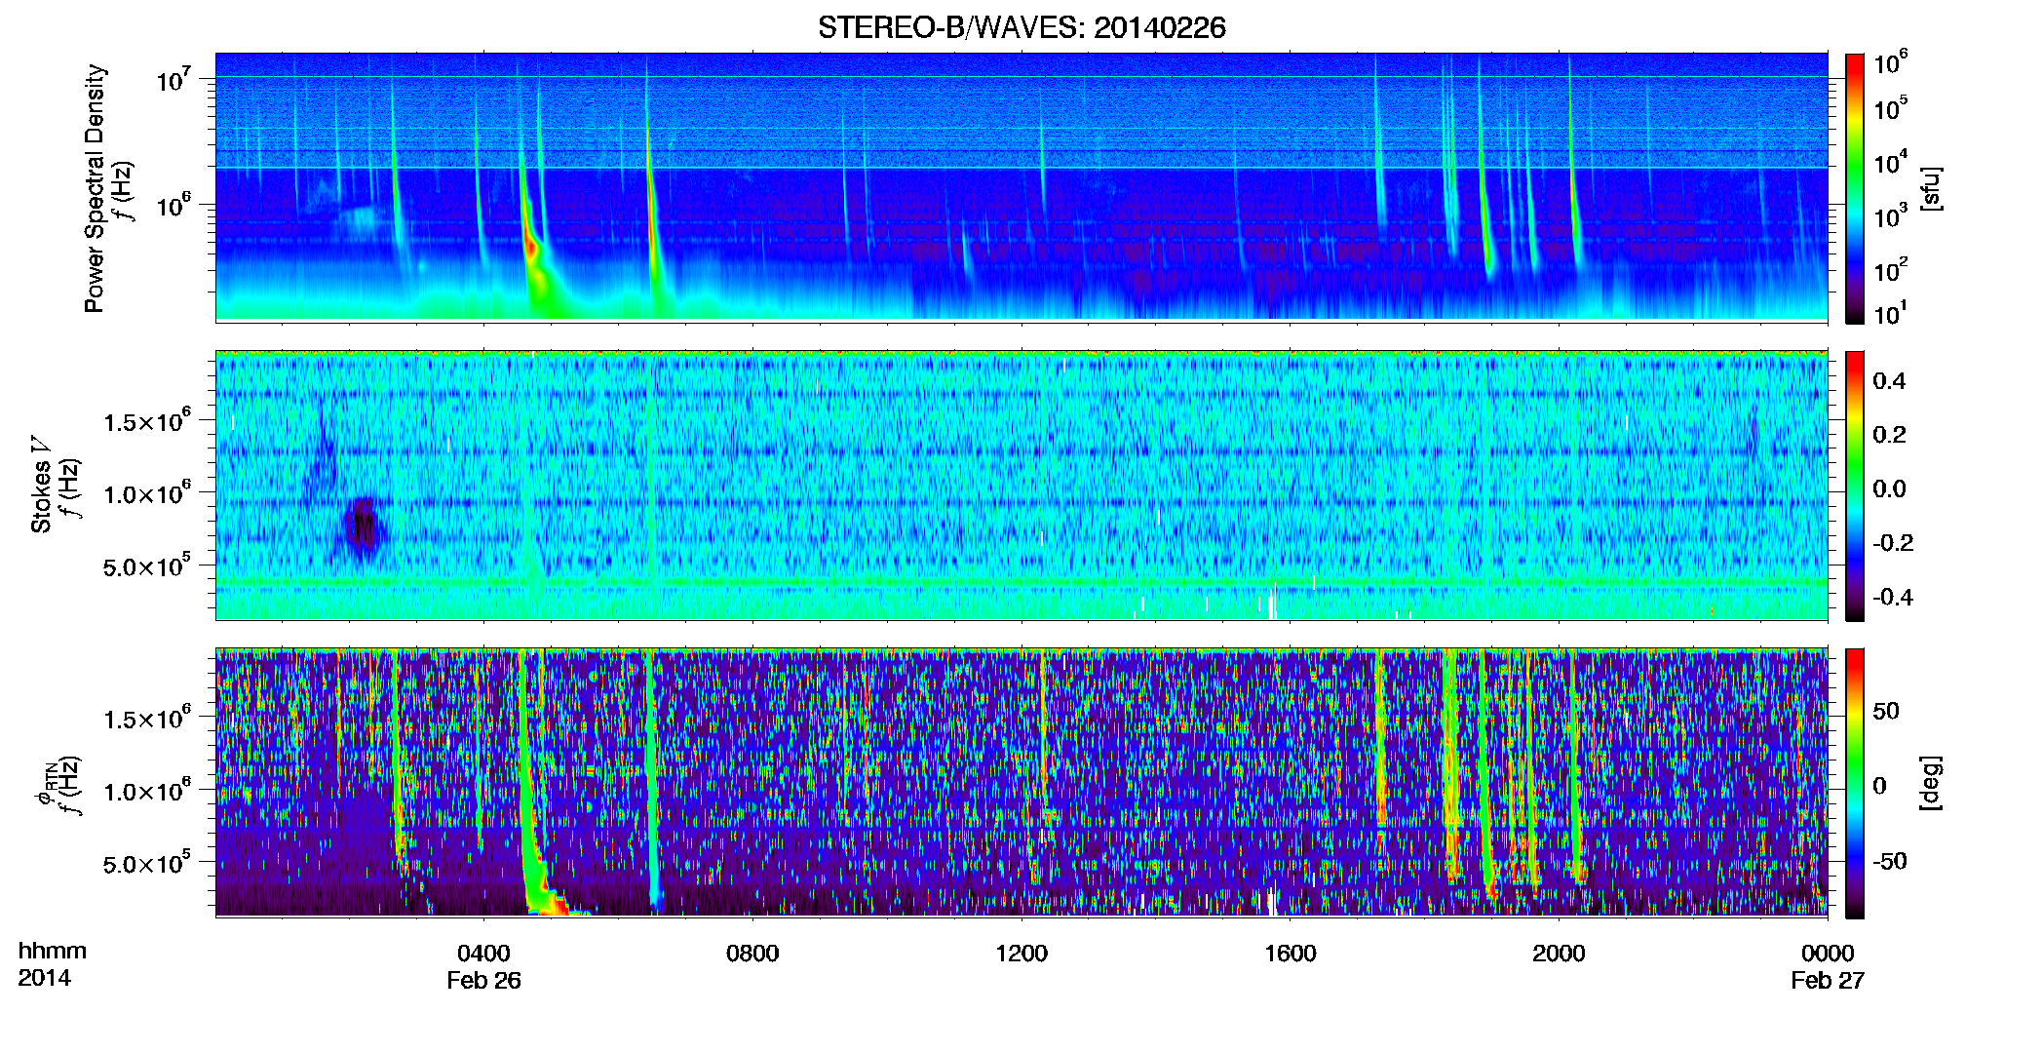Click the 2000 time tick label

(x=1559, y=953)
